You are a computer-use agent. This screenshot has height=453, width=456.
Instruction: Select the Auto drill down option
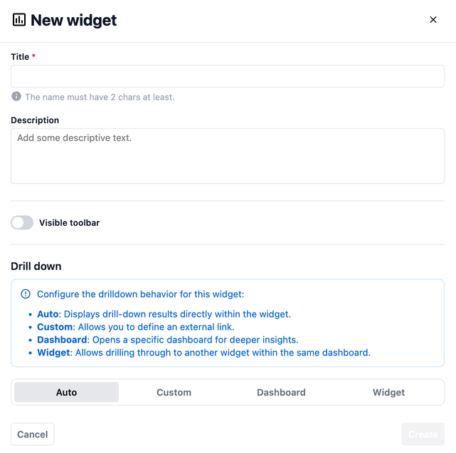67,392
